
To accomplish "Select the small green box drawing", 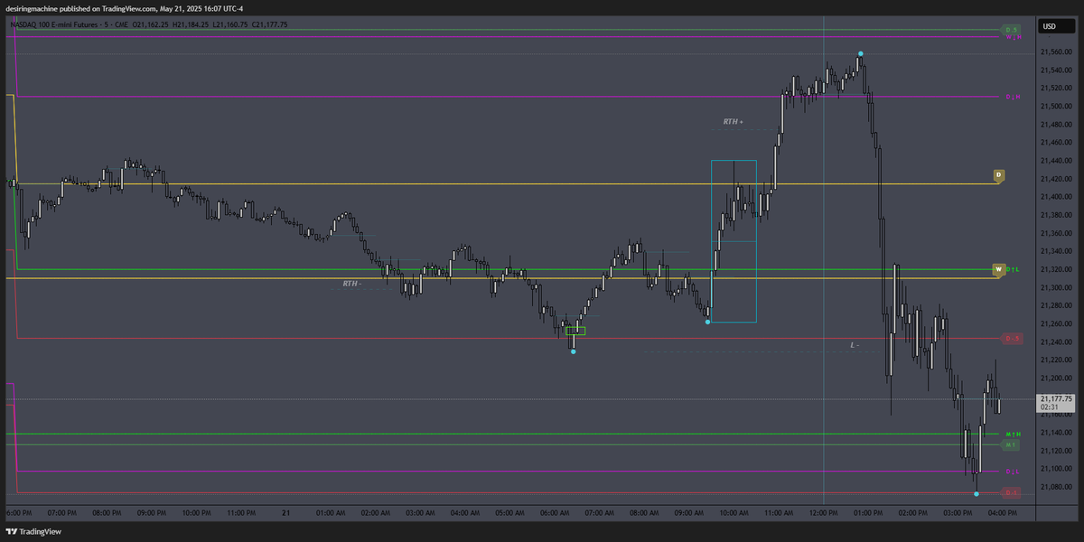I will pyautogui.click(x=575, y=331).
